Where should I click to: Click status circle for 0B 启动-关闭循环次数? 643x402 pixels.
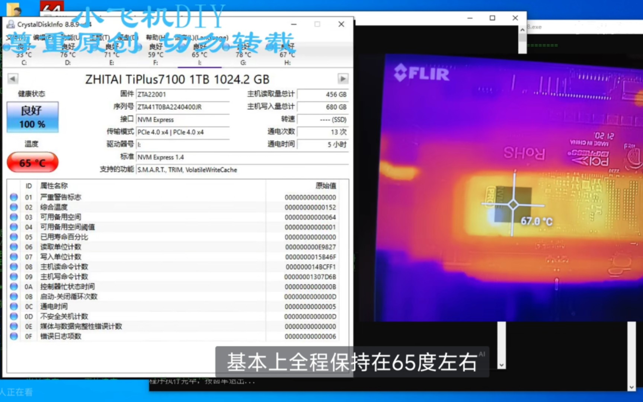click(14, 296)
